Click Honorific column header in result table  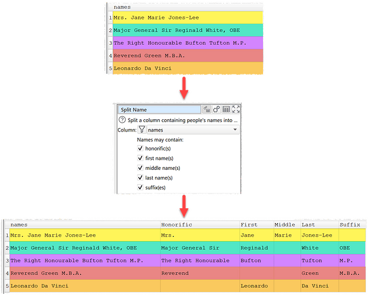pyautogui.click(x=200, y=225)
